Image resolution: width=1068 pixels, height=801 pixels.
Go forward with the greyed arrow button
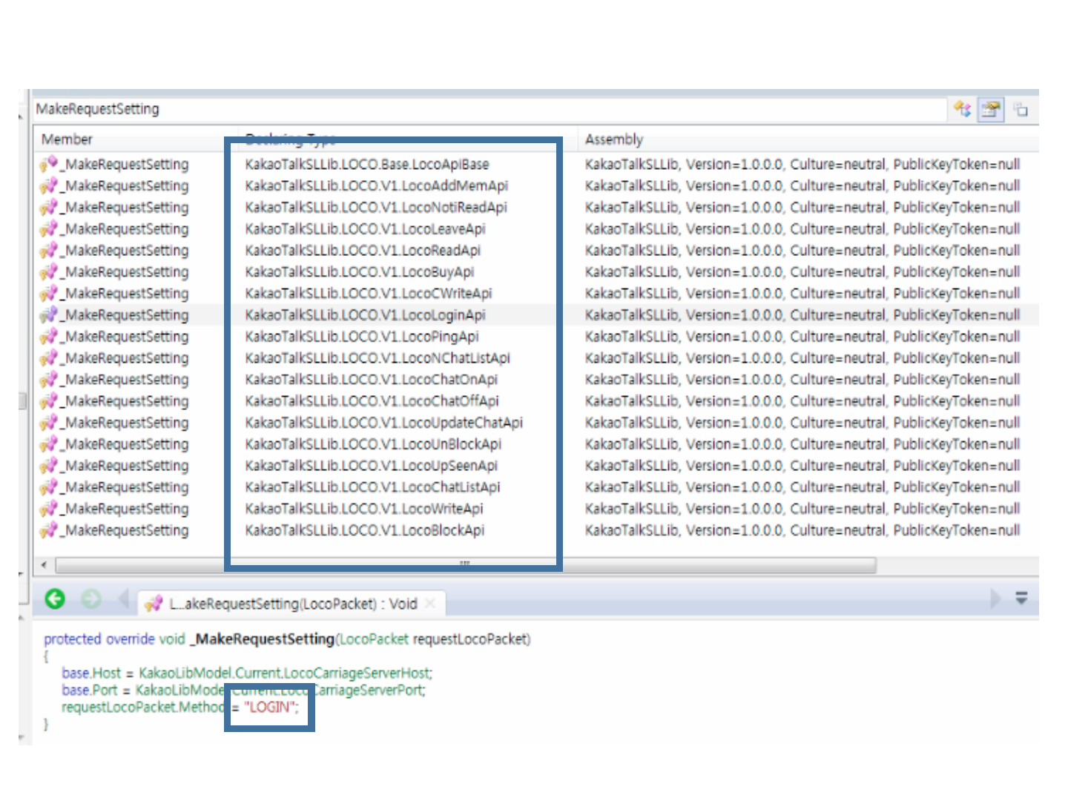[x=91, y=599]
